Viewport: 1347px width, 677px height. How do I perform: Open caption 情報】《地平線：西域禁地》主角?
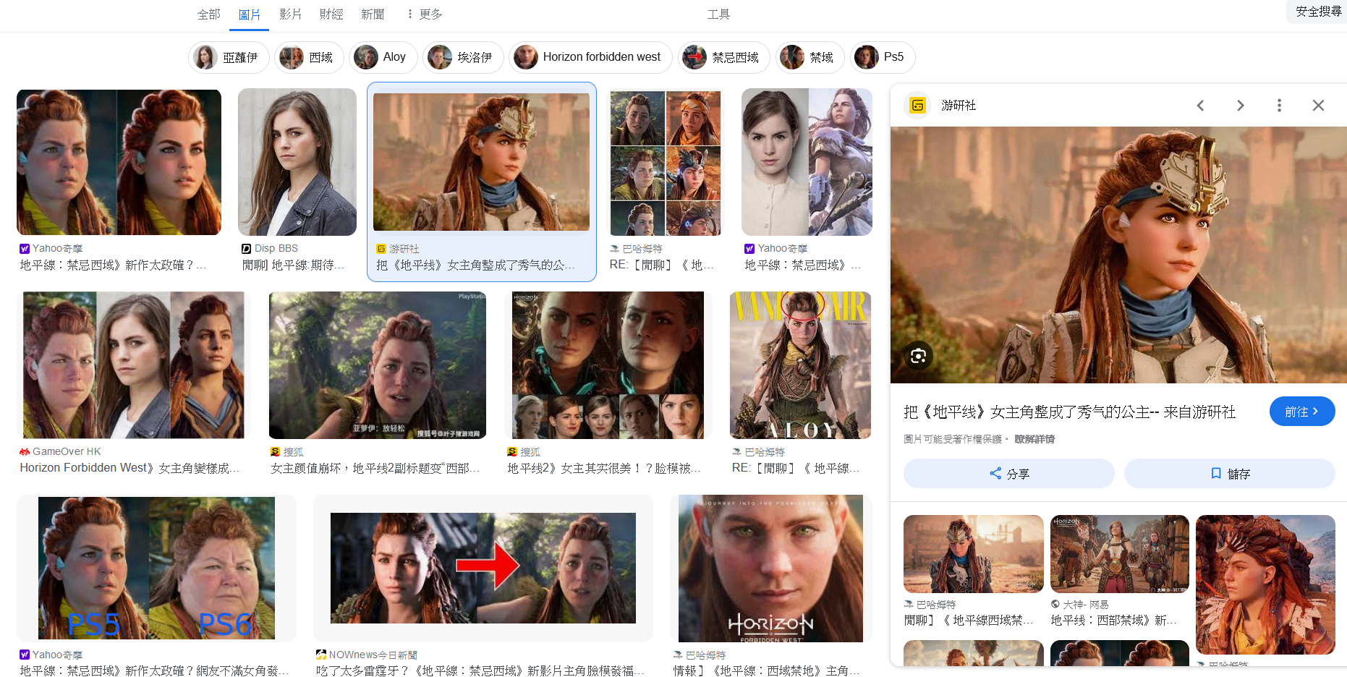[x=767, y=671]
